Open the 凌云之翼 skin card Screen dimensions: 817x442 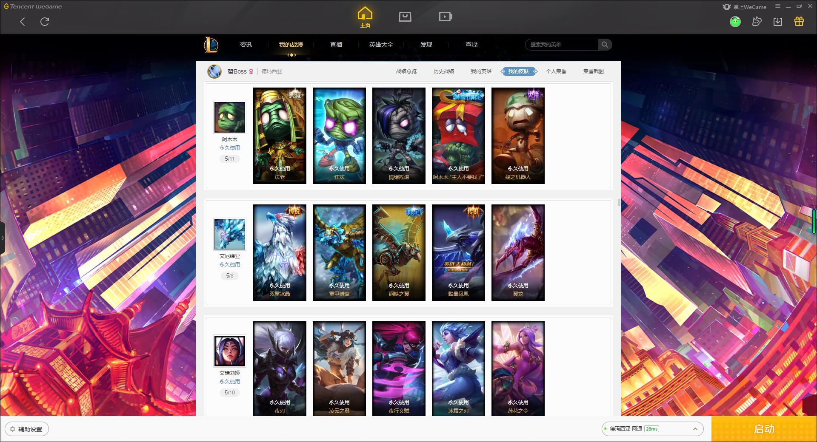click(339, 368)
